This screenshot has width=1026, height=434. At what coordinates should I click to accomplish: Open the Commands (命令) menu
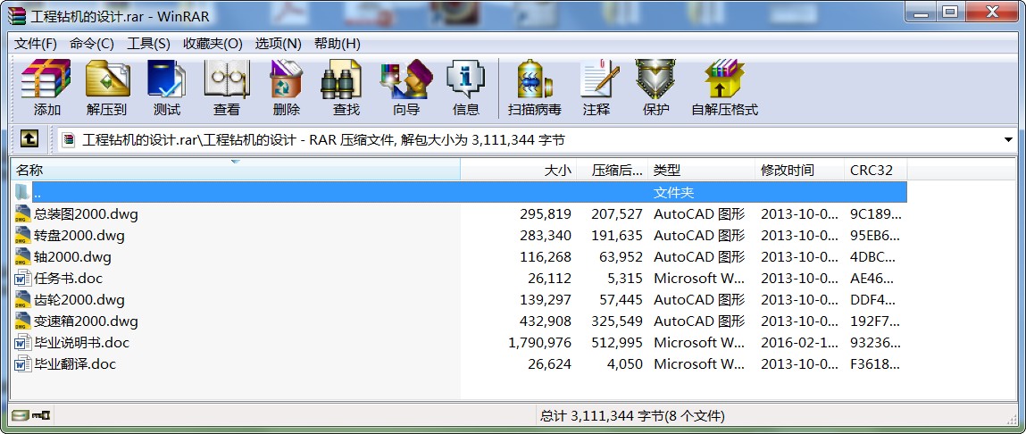[x=92, y=44]
